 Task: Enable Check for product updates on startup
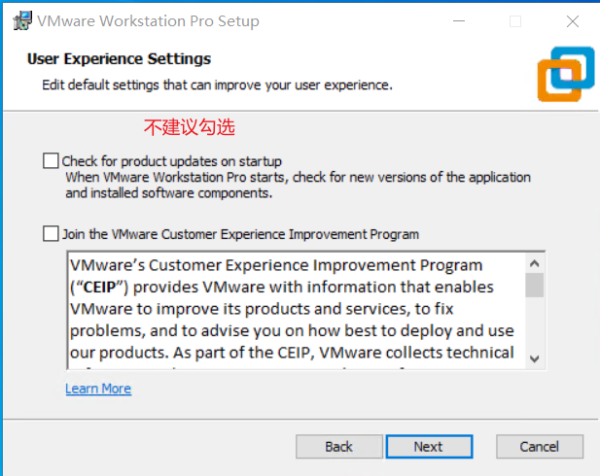tap(51, 161)
